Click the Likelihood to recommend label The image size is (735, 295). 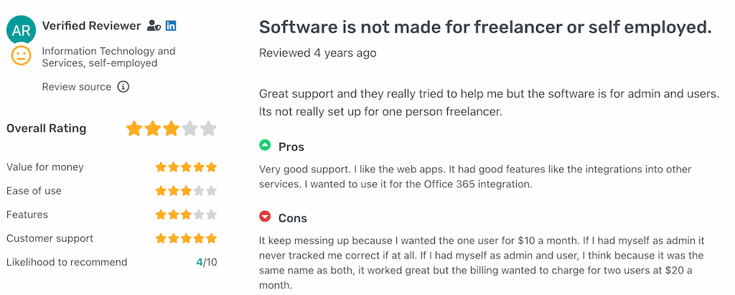point(67,262)
